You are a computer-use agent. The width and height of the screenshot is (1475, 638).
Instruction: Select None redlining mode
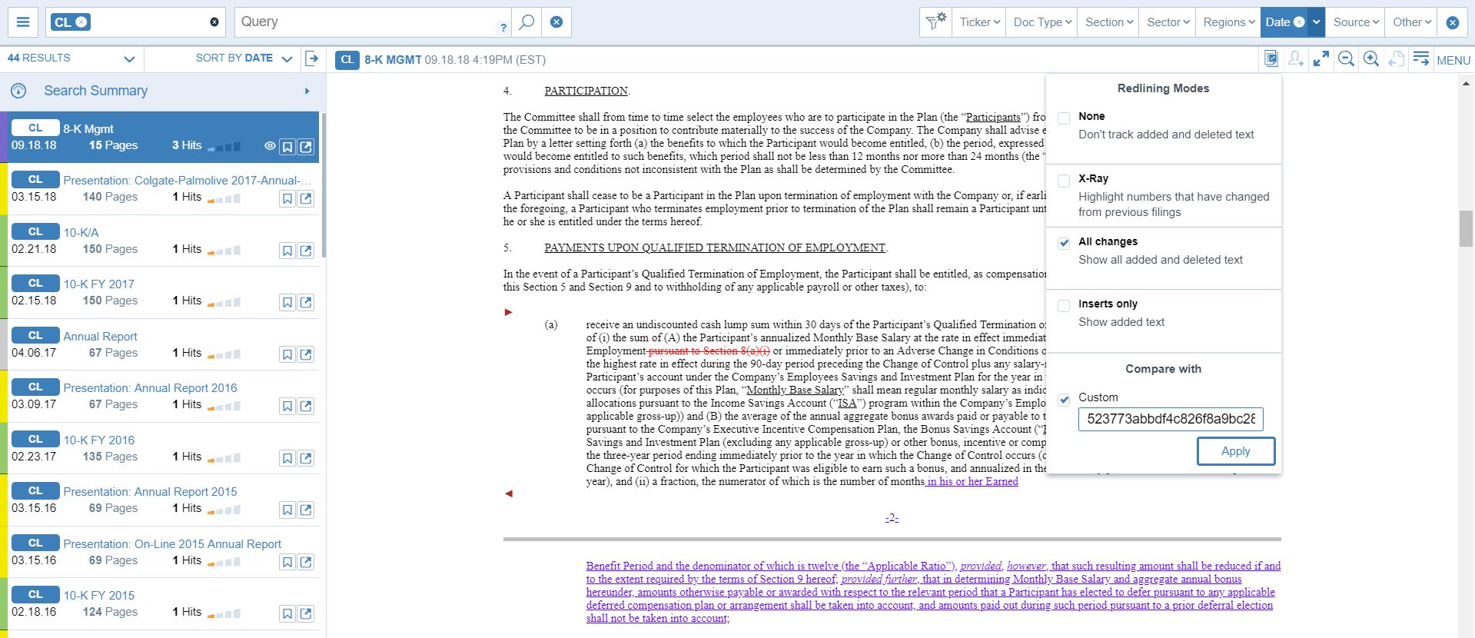[1064, 118]
